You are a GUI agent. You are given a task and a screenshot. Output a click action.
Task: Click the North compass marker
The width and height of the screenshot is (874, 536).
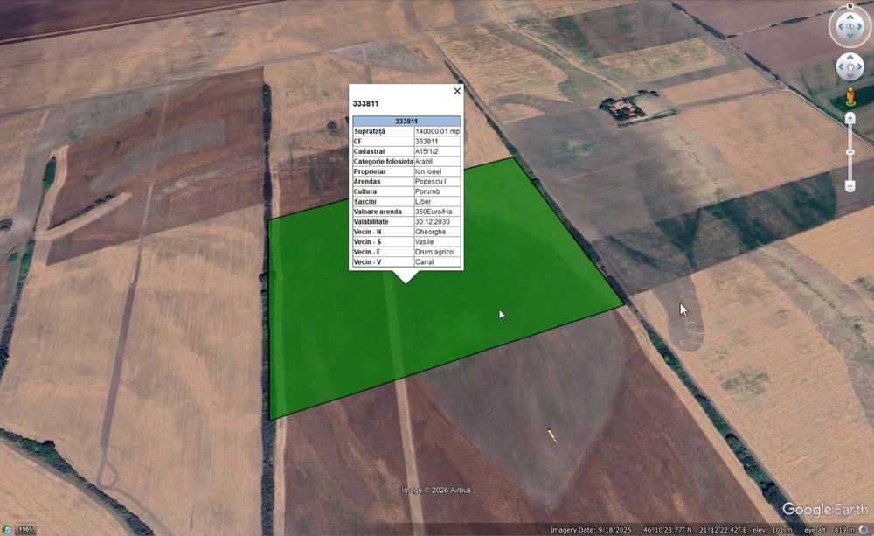click(850, 6)
